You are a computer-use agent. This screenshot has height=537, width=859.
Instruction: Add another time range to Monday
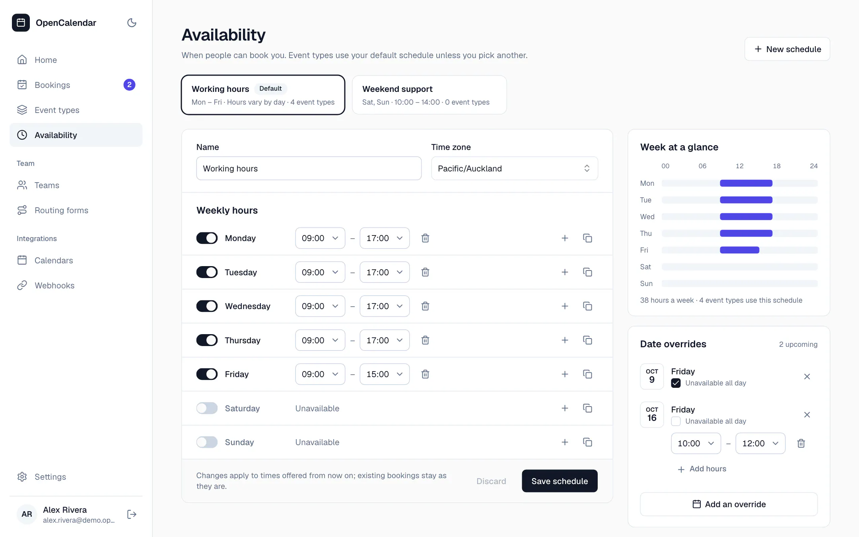click(565, 238)
